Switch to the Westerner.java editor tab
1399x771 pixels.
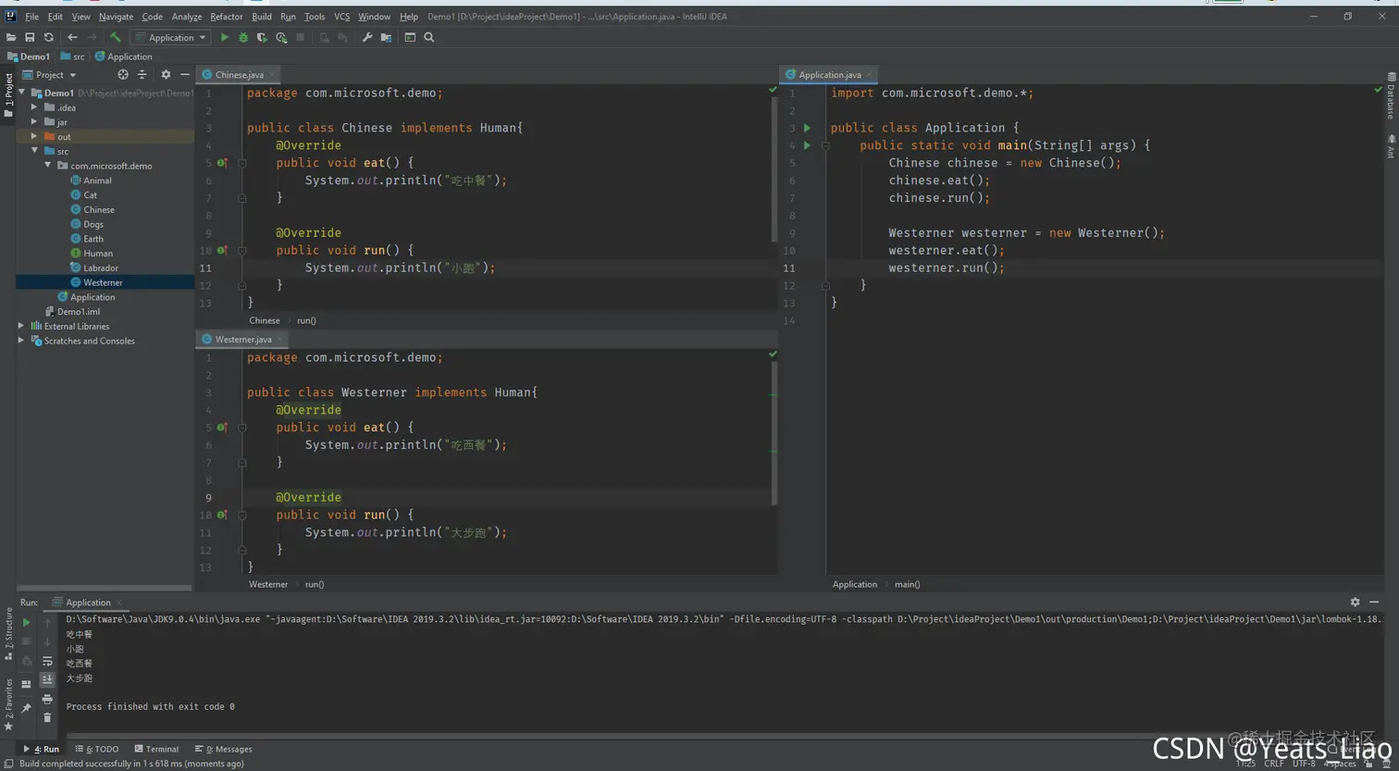[242, 340]
